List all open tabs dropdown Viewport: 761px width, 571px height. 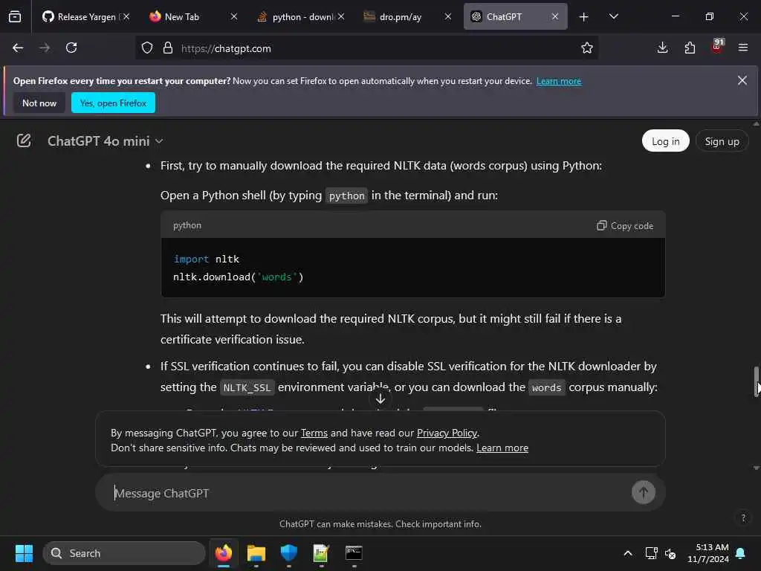tap(613, 16)
